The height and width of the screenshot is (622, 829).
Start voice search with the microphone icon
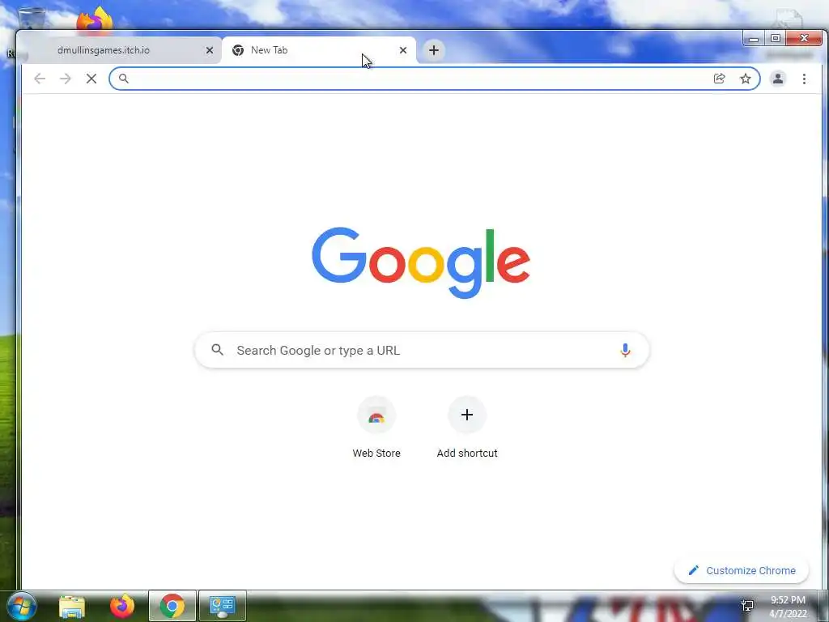pyautogui.click(x=625, y=350)
